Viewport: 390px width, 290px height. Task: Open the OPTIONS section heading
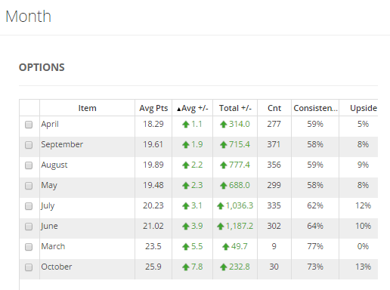coord(42,67)
